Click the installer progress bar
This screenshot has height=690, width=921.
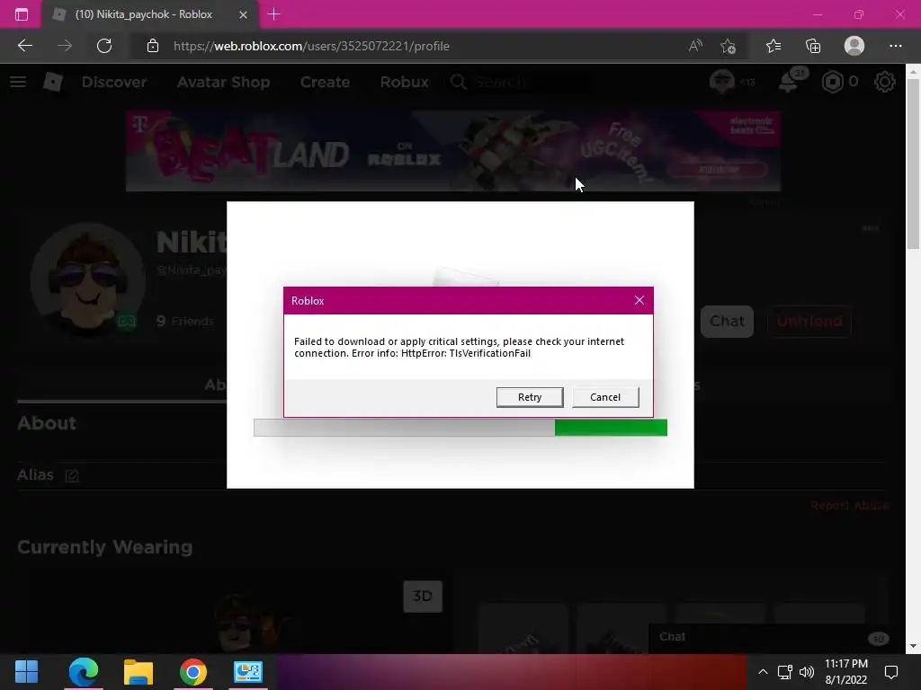coord(460,428)
